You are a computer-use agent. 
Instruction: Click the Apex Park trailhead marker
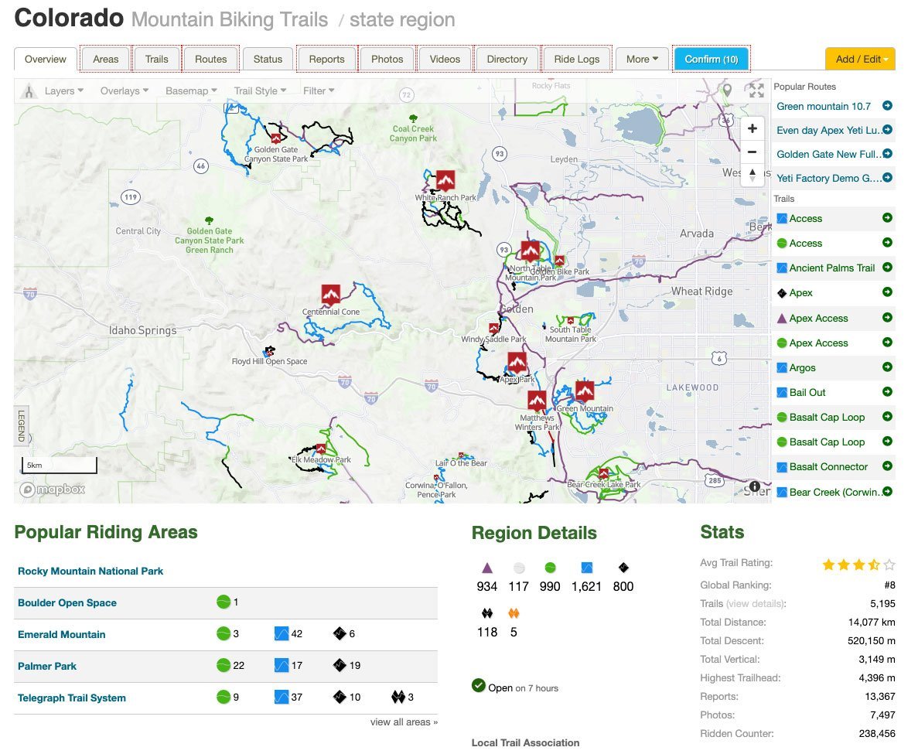[x=517, y=363]
